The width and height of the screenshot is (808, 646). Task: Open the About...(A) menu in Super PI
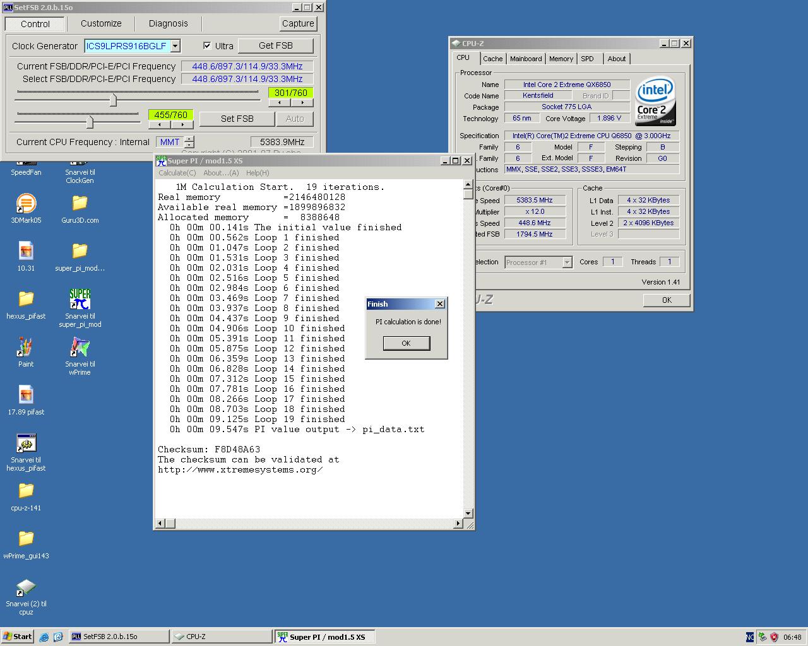coord(221,173)
